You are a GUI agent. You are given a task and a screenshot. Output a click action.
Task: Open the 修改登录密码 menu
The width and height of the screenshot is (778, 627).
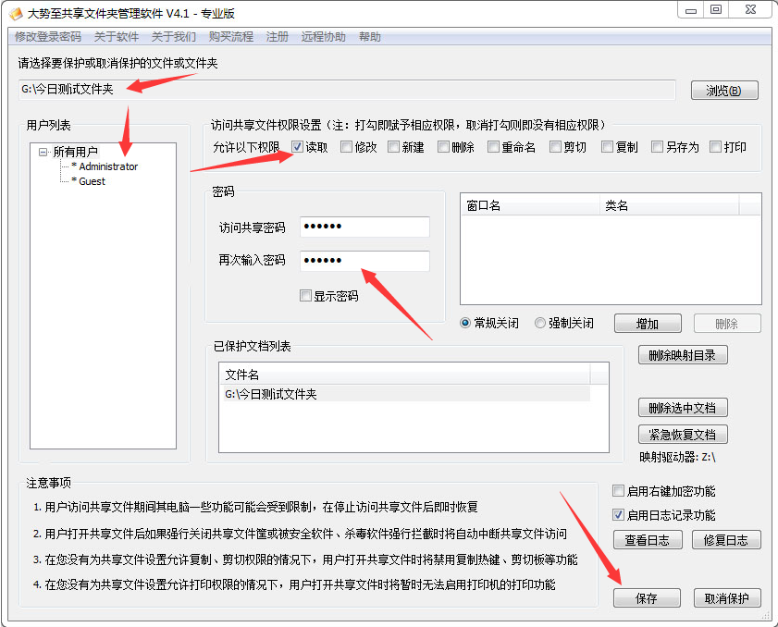point(48,37)
